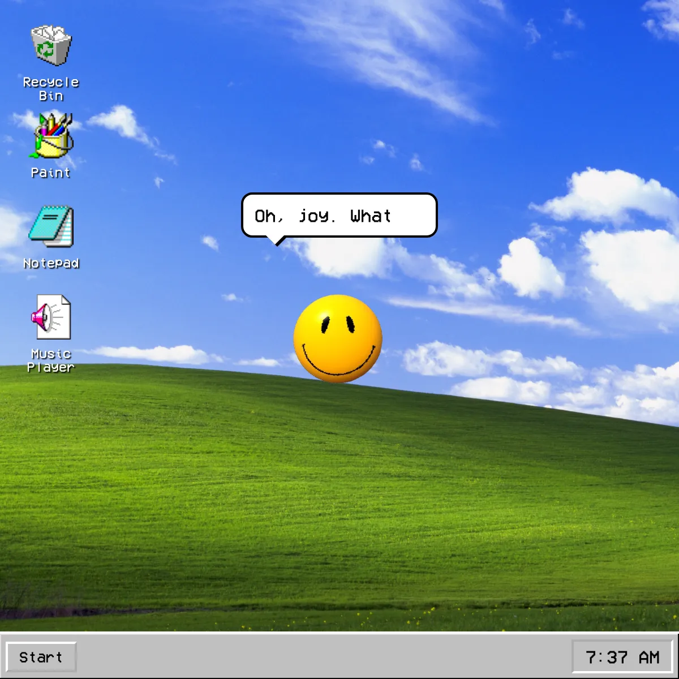The width and height of the screenshot is (679, 679).
Task: Click the Start button on taskbar
Action: pos(41,657)
